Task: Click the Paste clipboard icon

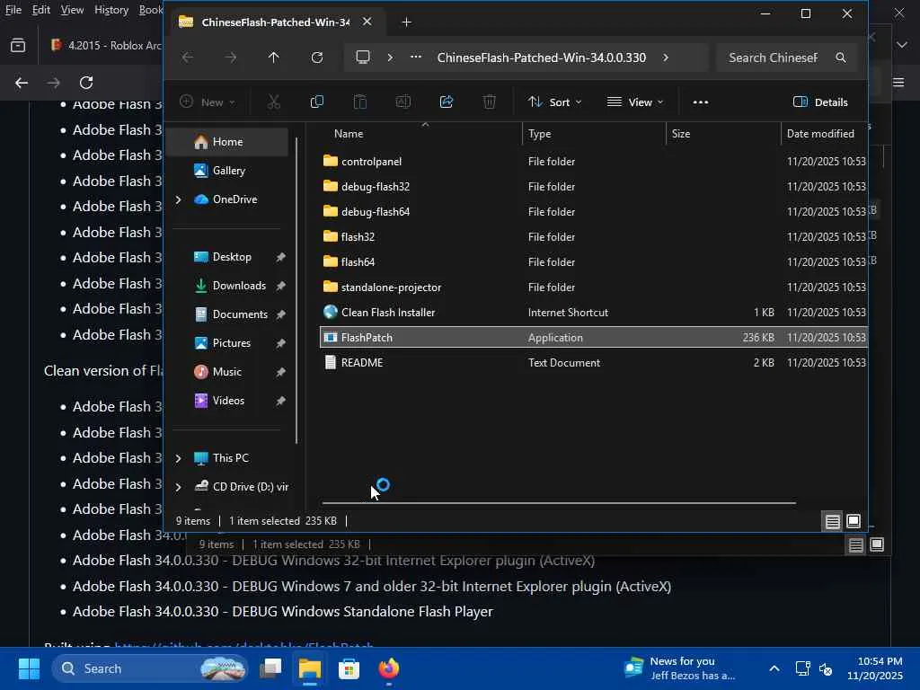Action: pos(359,102)
